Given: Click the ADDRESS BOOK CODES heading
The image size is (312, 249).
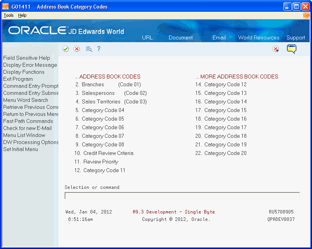Looking at the screenshot, I should coord(108,76).
